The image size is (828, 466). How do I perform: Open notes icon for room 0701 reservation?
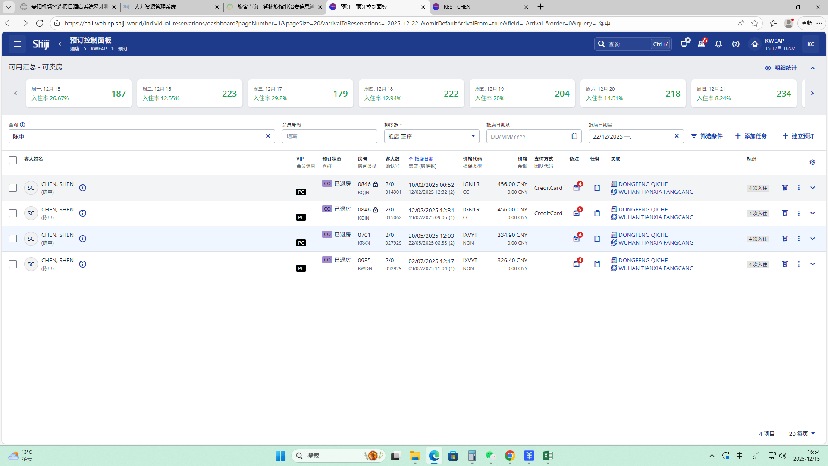point(577,239)
